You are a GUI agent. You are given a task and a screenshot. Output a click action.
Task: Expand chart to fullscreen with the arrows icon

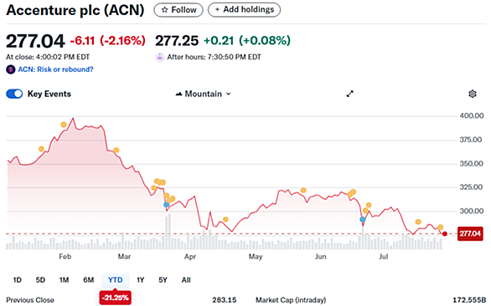[349, 94]
